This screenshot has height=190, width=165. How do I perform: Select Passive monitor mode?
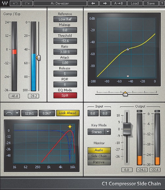click(x=99, y=162)
